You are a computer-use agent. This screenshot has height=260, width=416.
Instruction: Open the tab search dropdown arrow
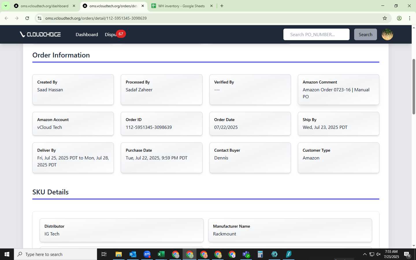[5, 6]
